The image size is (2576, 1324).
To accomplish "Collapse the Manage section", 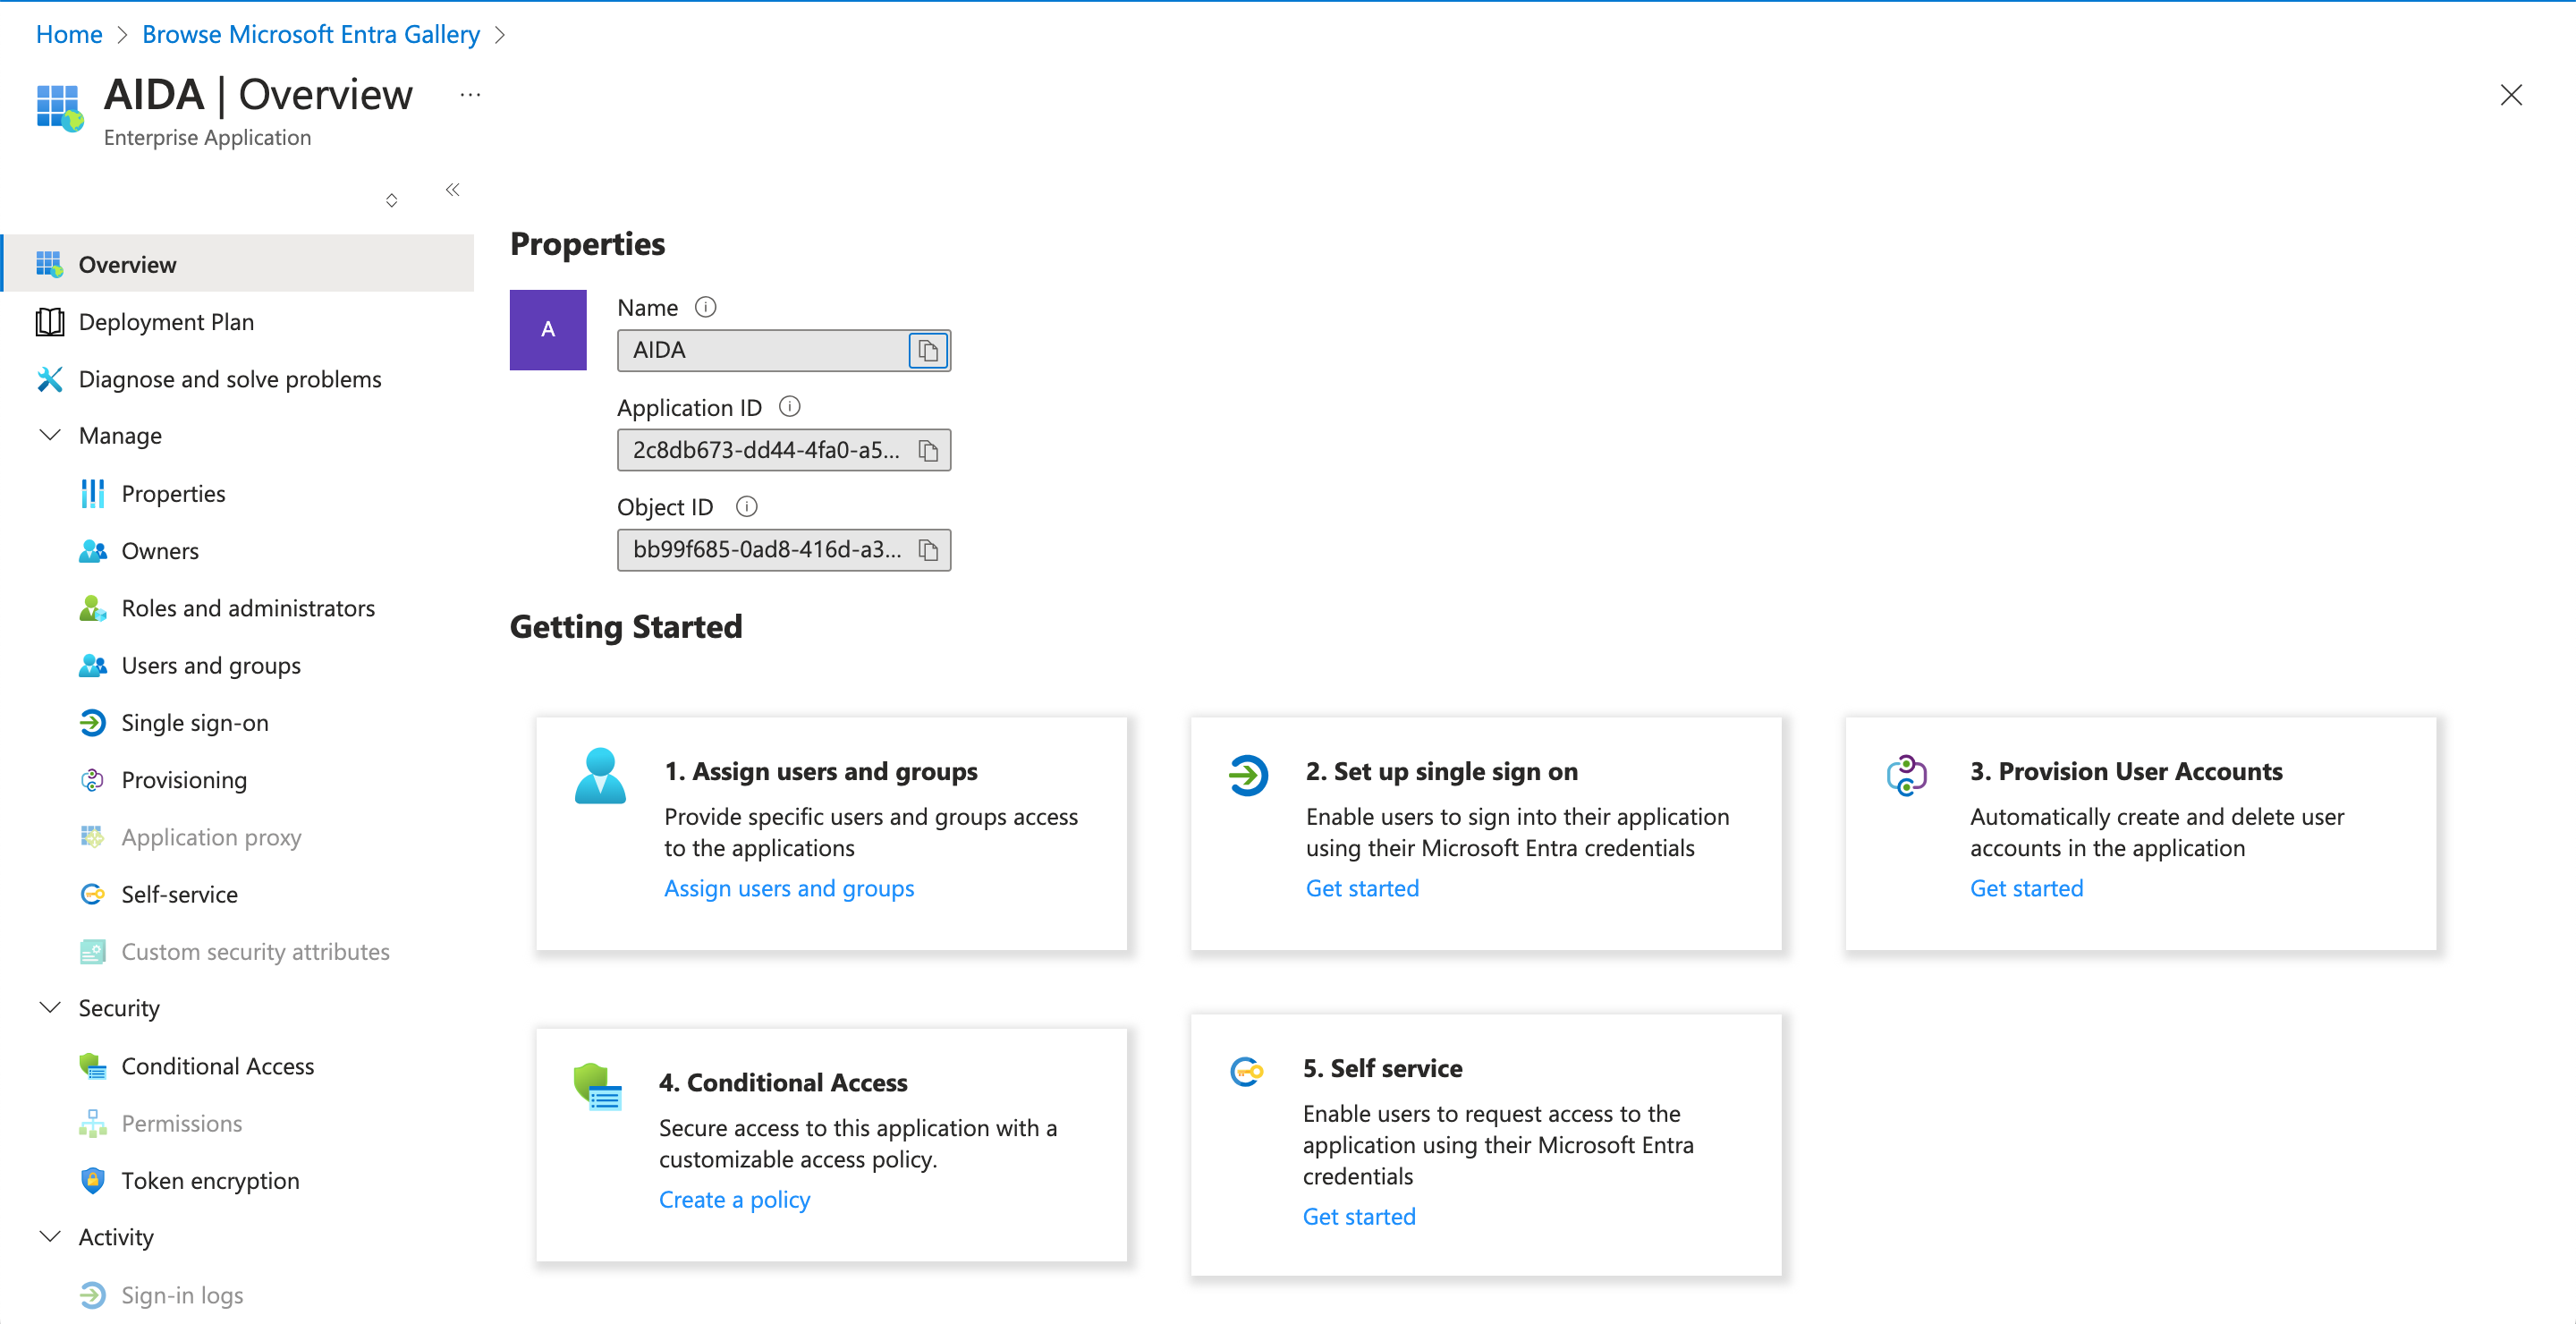I will point(50,435).
